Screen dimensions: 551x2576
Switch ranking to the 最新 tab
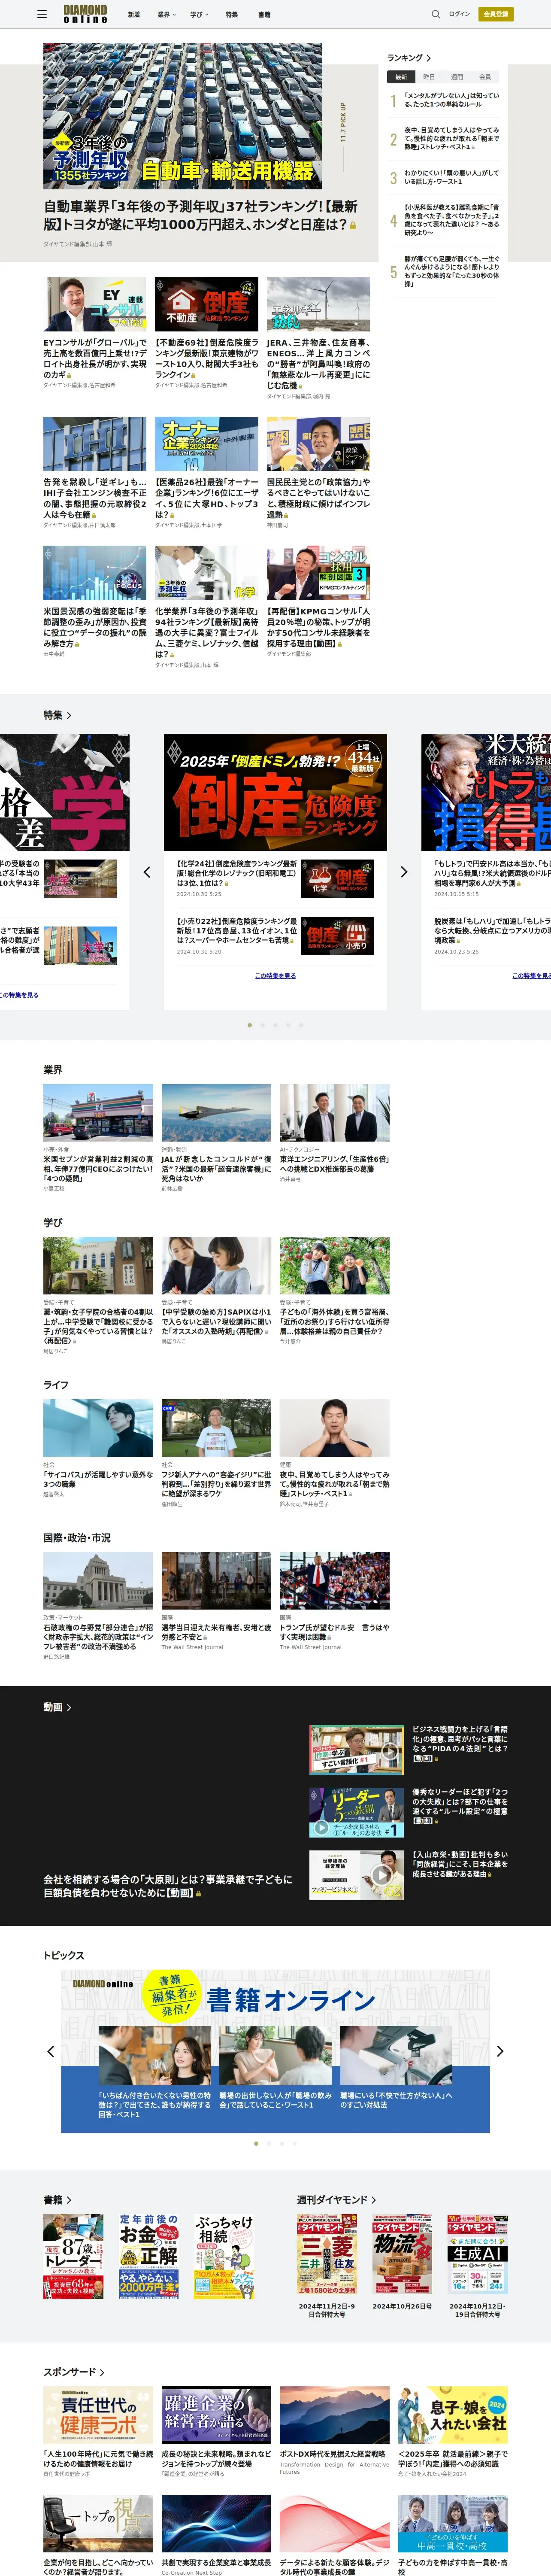pyautogui.click(x=401, y=77)
